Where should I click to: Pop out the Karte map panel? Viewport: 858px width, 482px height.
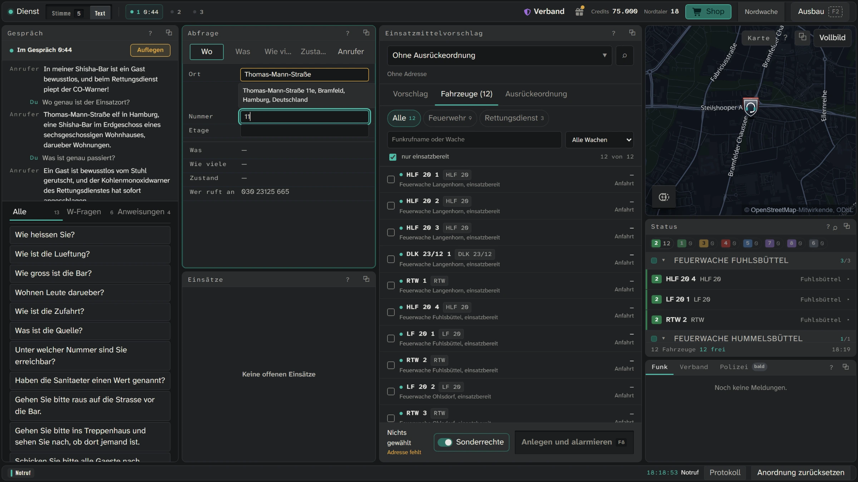(x=803, y=37)
